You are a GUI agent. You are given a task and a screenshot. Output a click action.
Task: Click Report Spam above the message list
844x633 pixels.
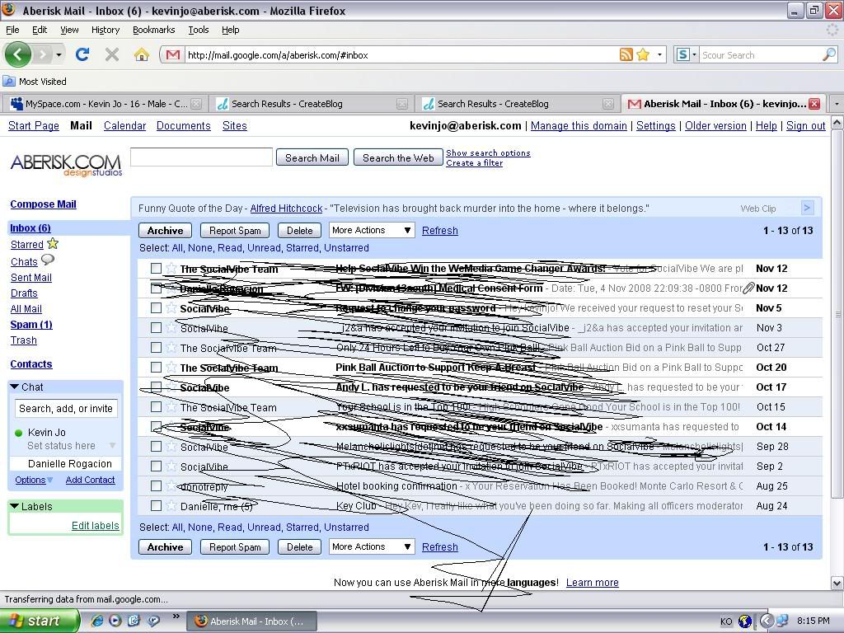click(235, 231)
